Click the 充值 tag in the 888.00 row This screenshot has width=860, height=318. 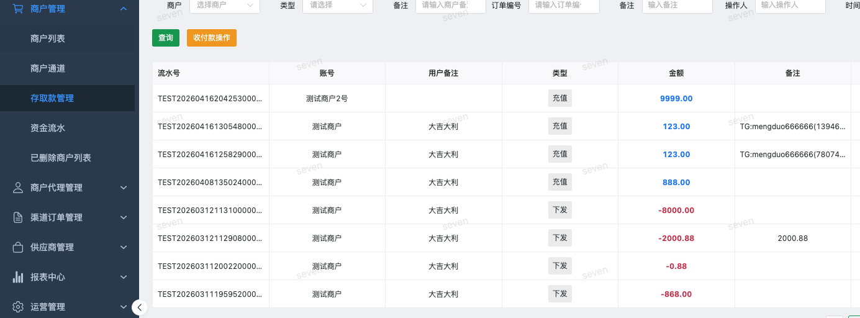560,182
